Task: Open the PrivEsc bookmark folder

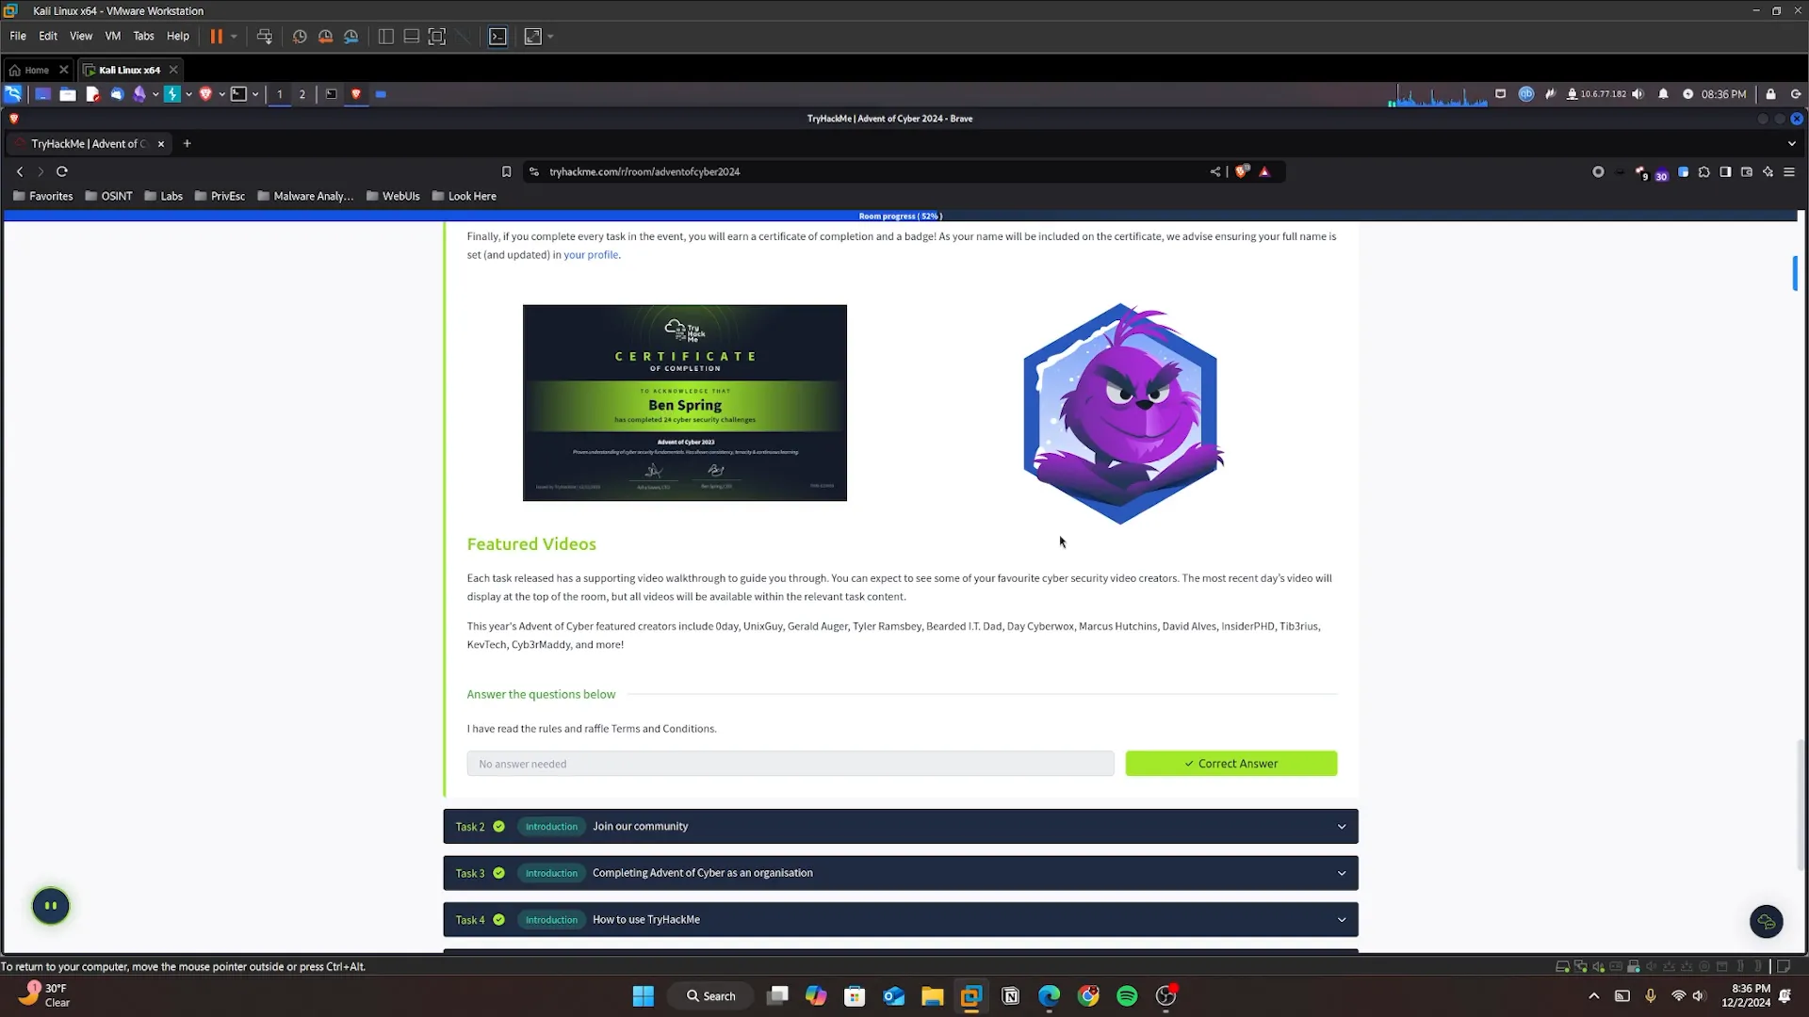Action: tap(220, 196)
